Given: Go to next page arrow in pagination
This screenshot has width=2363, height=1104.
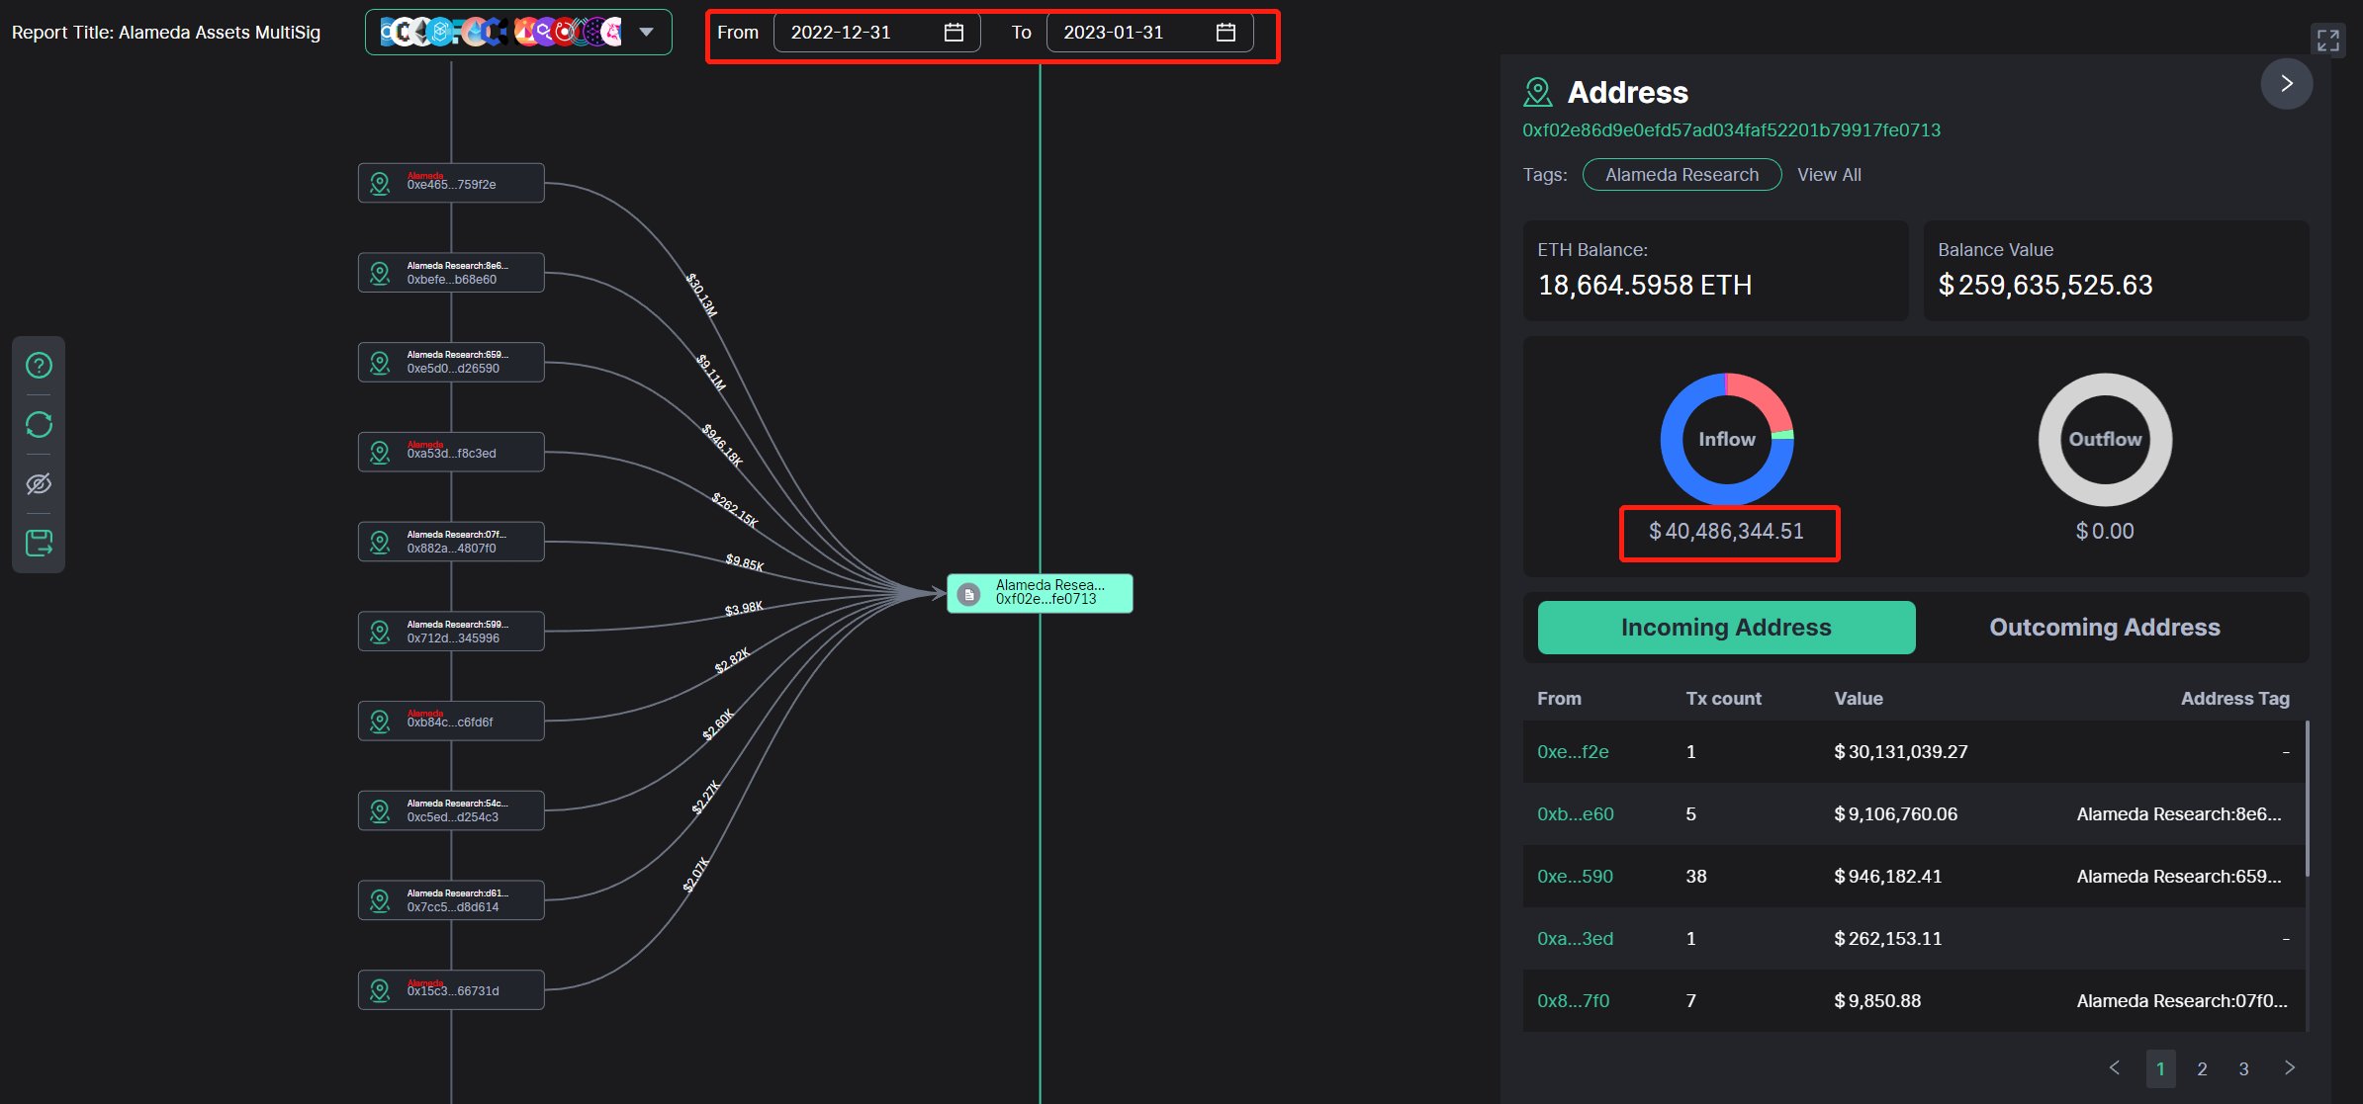Looking at the screenshot, I should (x=2290, y=1067).
